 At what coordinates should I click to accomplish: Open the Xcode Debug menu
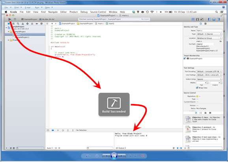[x=84, y=12]
